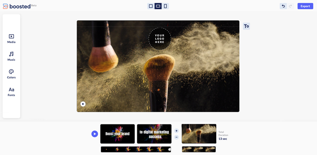Image resolution: width=317 pixels, height=155 pixels.
Task: Select the vertical portrait aspect ratio
Action: point(165,6)
